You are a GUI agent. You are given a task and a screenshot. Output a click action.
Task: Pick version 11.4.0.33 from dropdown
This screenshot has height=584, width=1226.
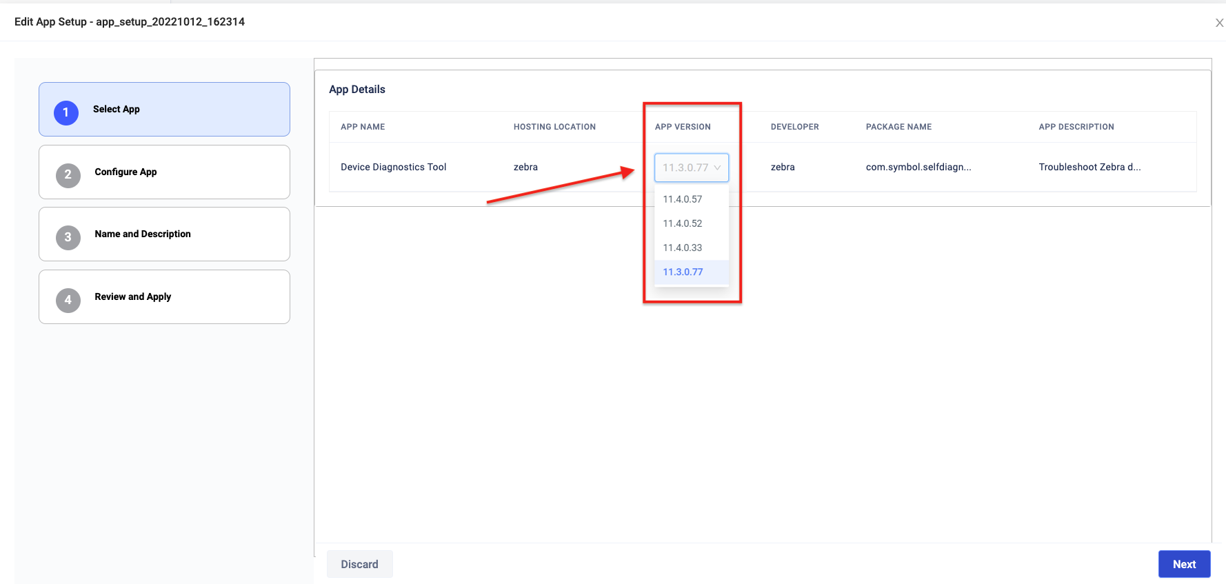coord(683,248)
